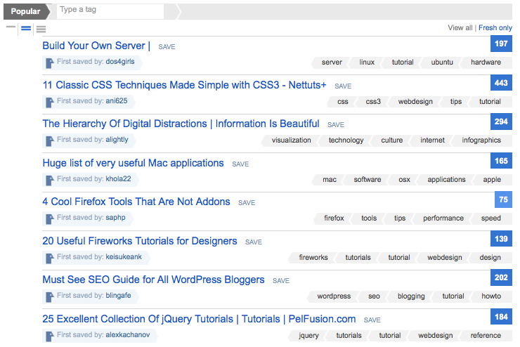Image resolution: width=520 pixels, height=347 pixels.
Task: Click the 75 save count badge
Action: click(503, 199)
